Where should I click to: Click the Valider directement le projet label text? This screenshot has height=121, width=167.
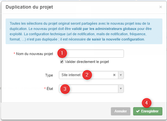tap(87, 62)
